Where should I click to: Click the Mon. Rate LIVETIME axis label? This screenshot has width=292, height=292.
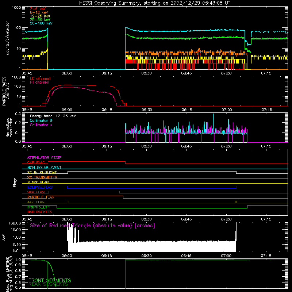tap(9, 274)
